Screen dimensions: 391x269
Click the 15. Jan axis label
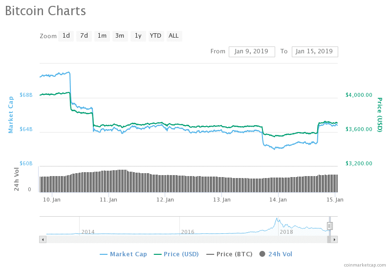(x=335, y=200)
